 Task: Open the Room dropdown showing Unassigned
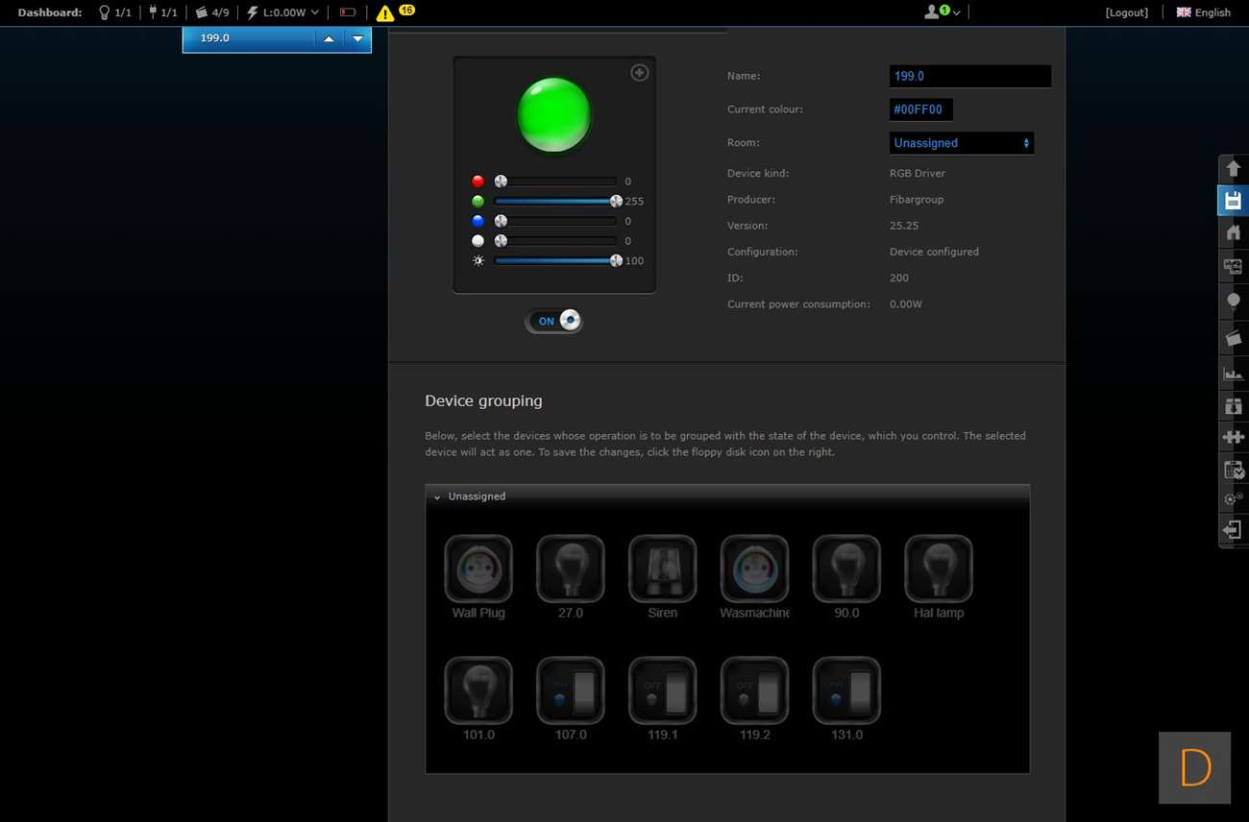(x=961, y=143)
